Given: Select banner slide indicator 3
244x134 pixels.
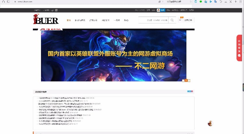Looking at the screenshot, I should (x=189, y=80).
